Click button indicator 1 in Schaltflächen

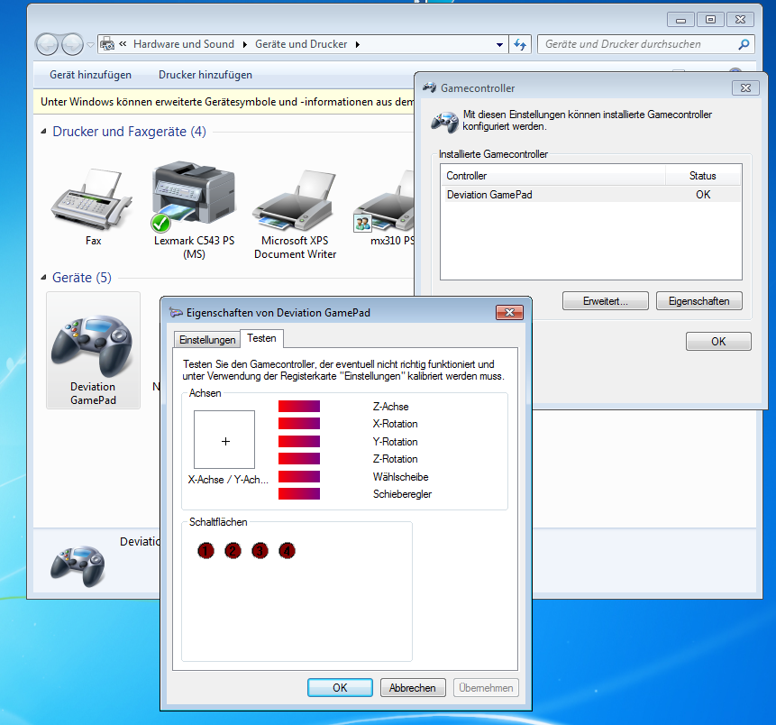pos(205,550)
